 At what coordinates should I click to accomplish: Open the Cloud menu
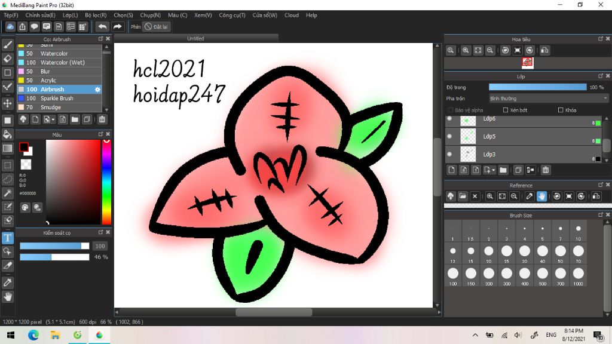click(292, 15)
